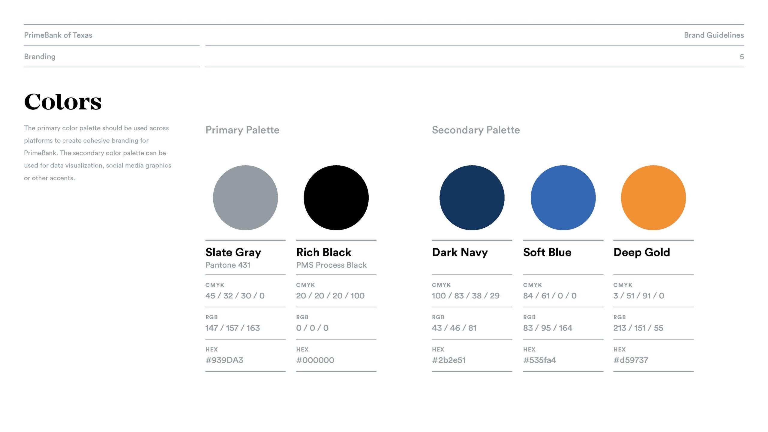Click the page number 5
This screenshot has height=432, width=768.
742,57
